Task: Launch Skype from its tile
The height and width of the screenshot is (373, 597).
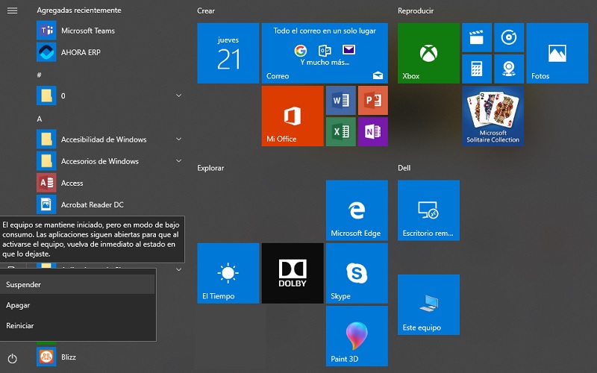Action: coord(357,273)
